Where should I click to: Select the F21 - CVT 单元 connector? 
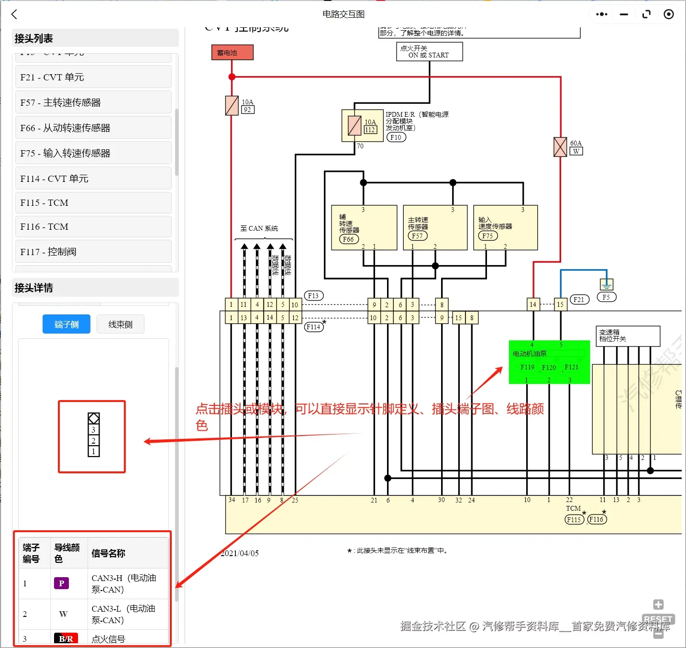click(x=93, y=77)
